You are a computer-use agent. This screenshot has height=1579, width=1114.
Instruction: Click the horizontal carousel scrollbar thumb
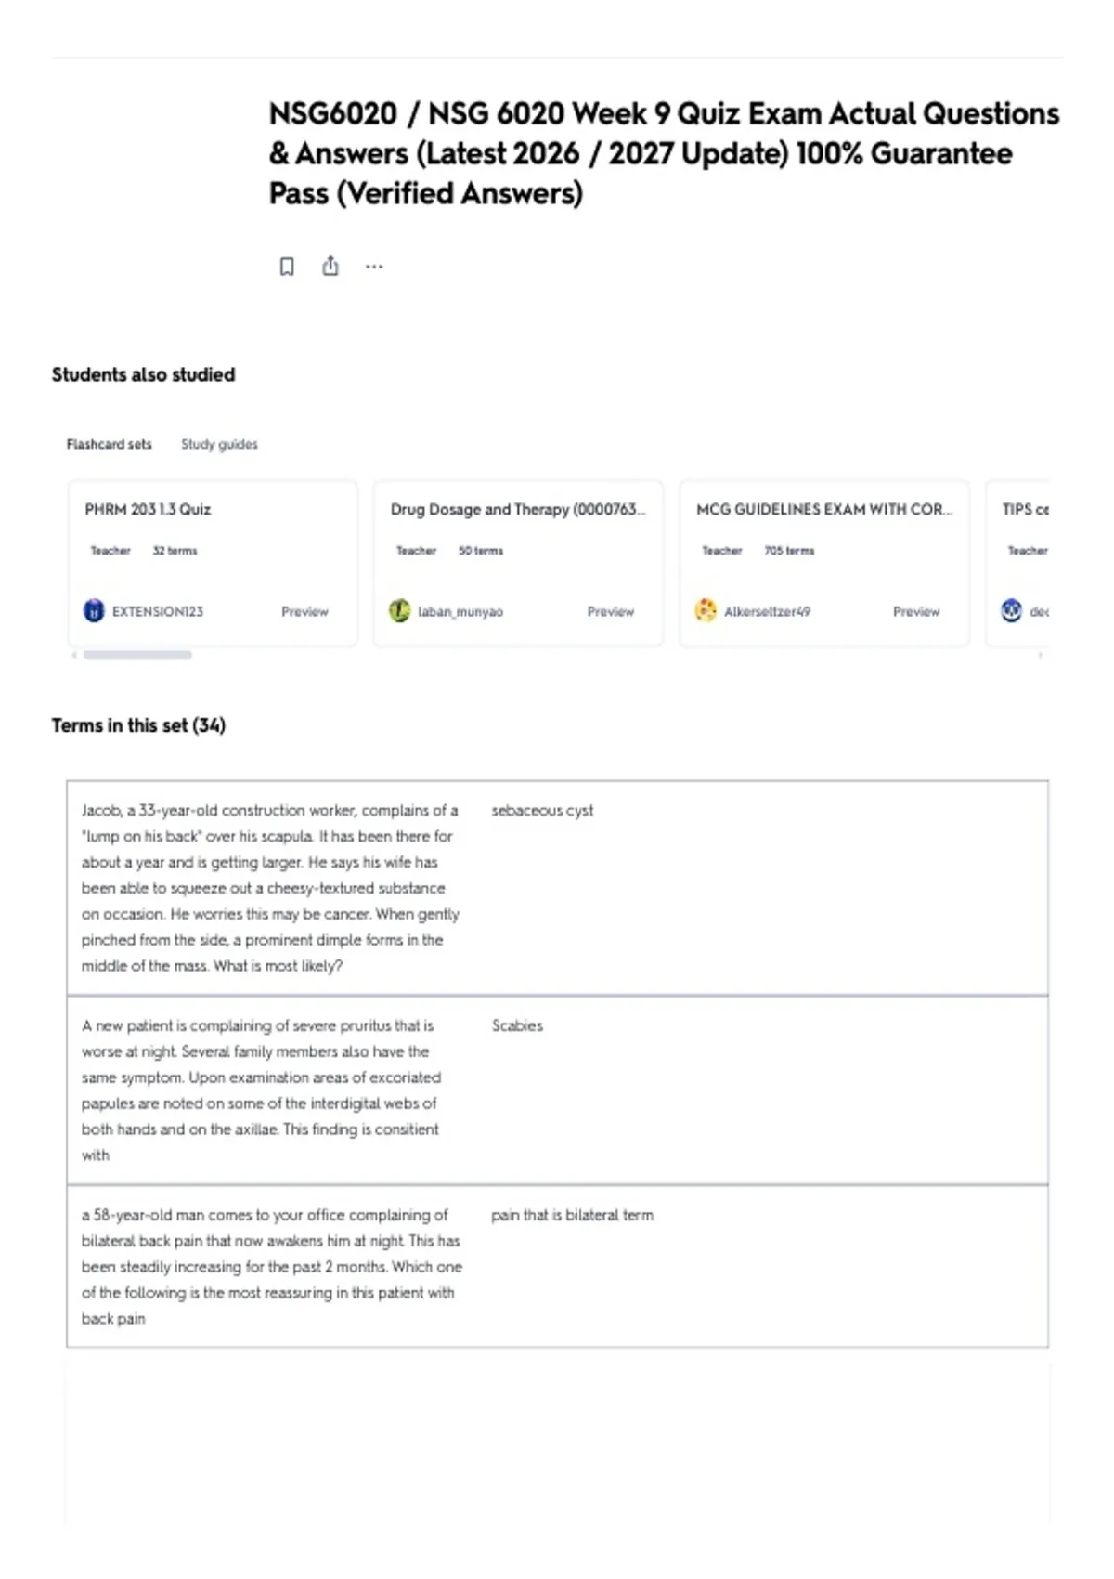click(137, 656)
